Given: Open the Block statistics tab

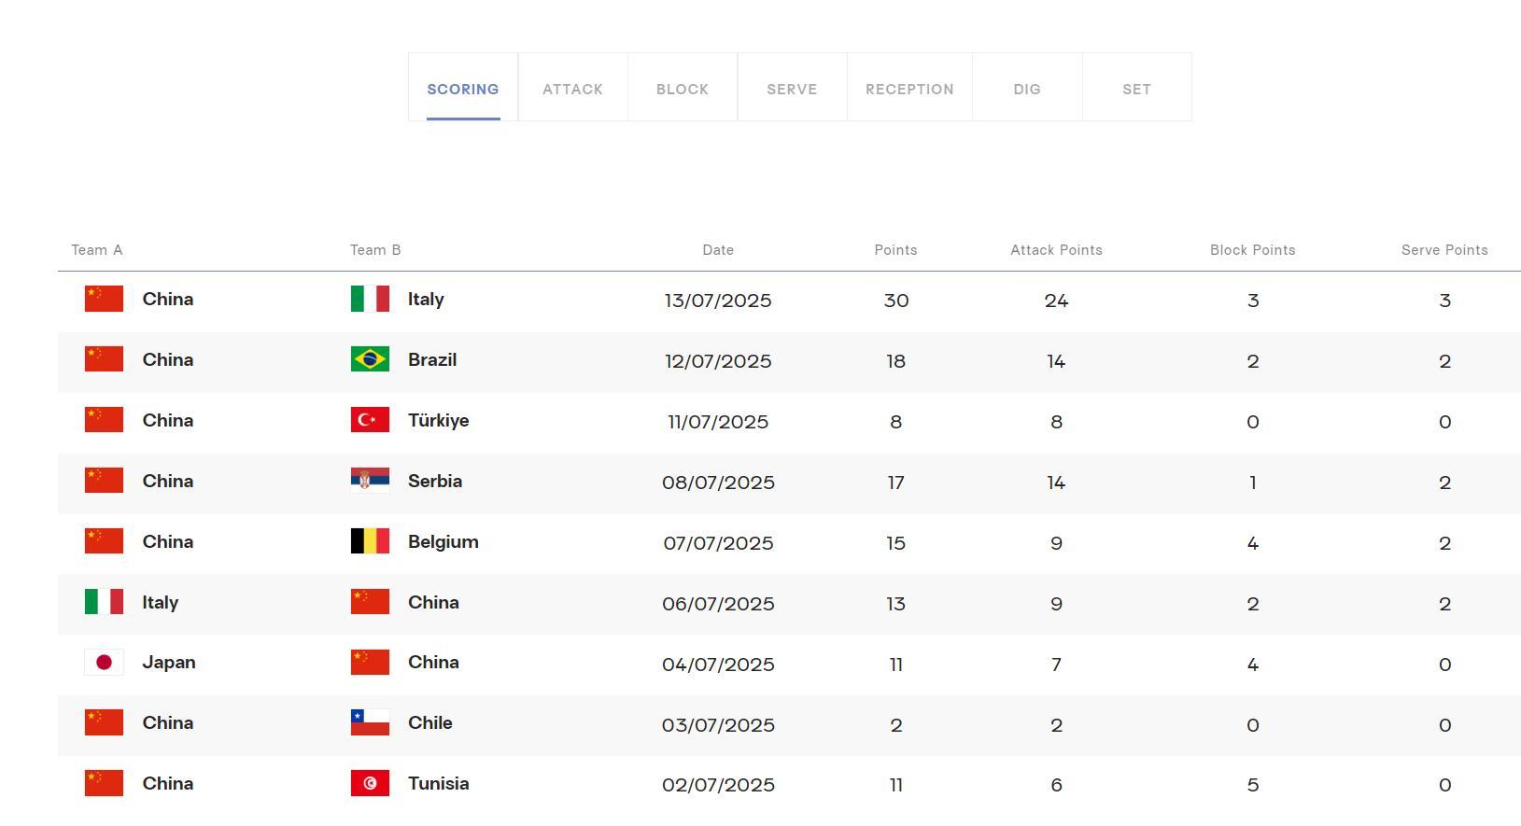Looking at the screenshot, I should coord(683,89).
